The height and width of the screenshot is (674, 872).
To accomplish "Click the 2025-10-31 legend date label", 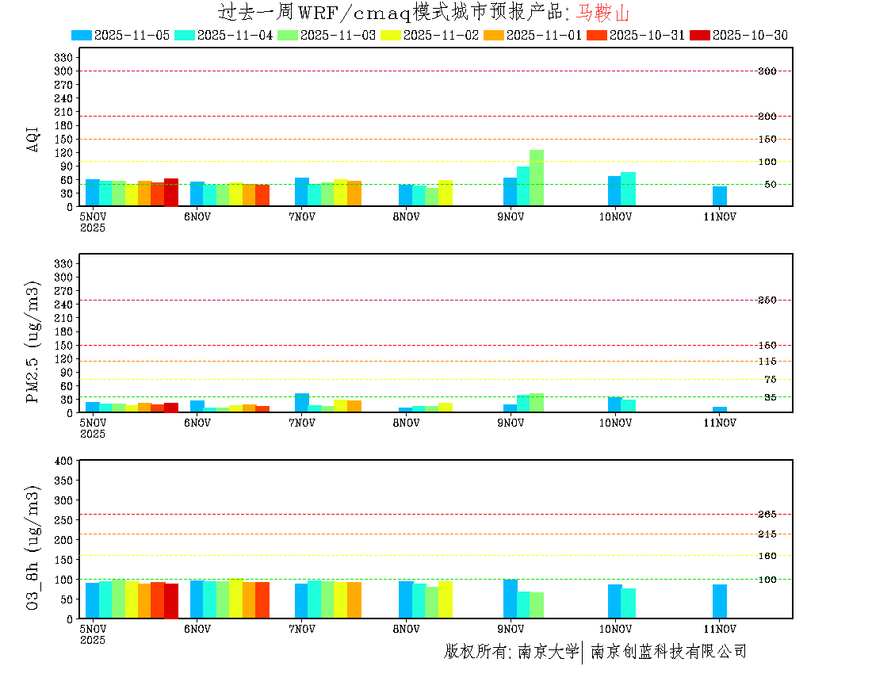I will click(x=645, y=35).
